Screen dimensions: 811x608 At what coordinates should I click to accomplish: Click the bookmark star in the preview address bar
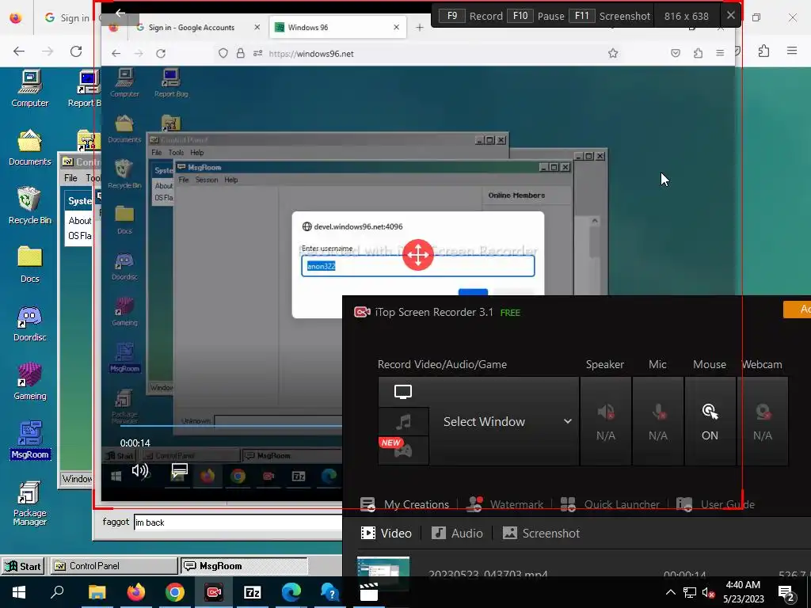pos(613,53)
